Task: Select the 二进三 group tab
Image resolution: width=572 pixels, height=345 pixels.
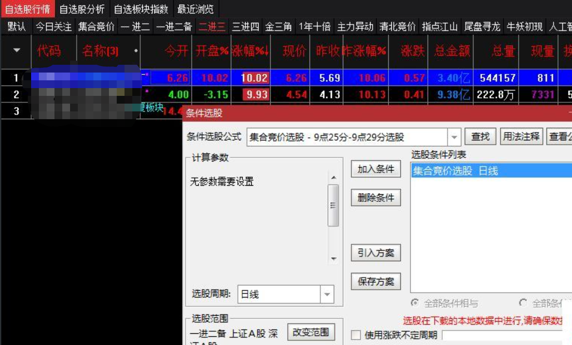Action: pos(212,27)
